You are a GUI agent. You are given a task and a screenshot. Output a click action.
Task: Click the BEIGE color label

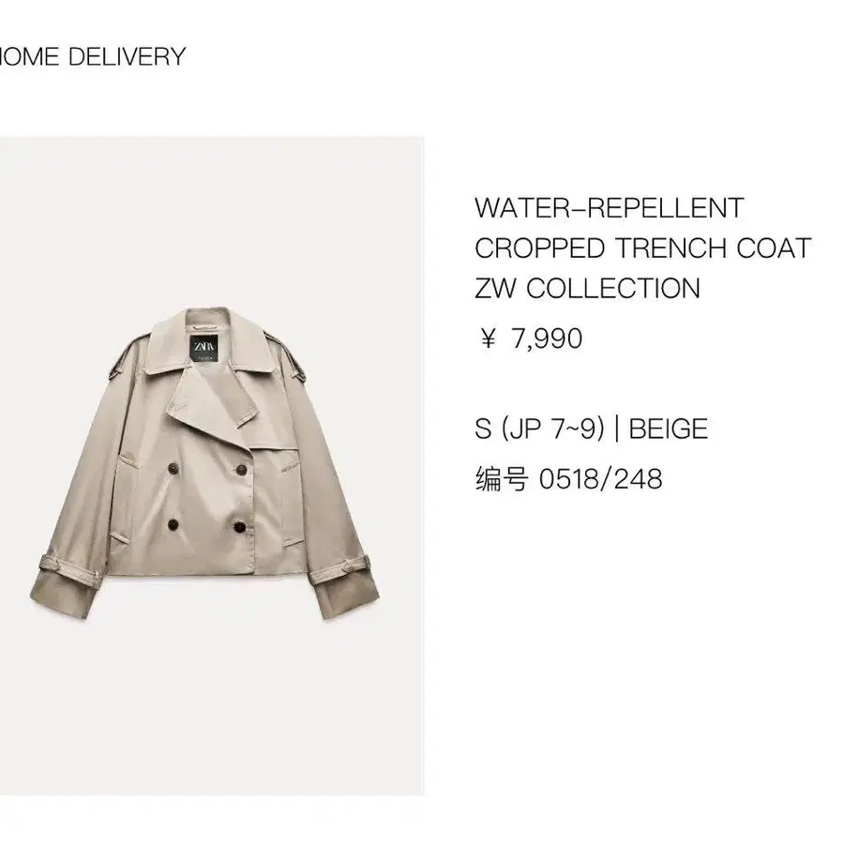tap(668, 429)
